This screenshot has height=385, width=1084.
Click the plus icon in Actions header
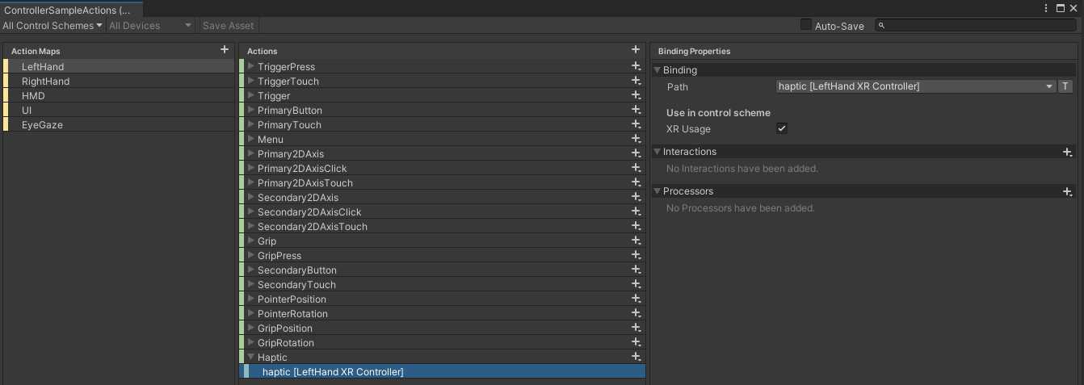pos(636,50)
